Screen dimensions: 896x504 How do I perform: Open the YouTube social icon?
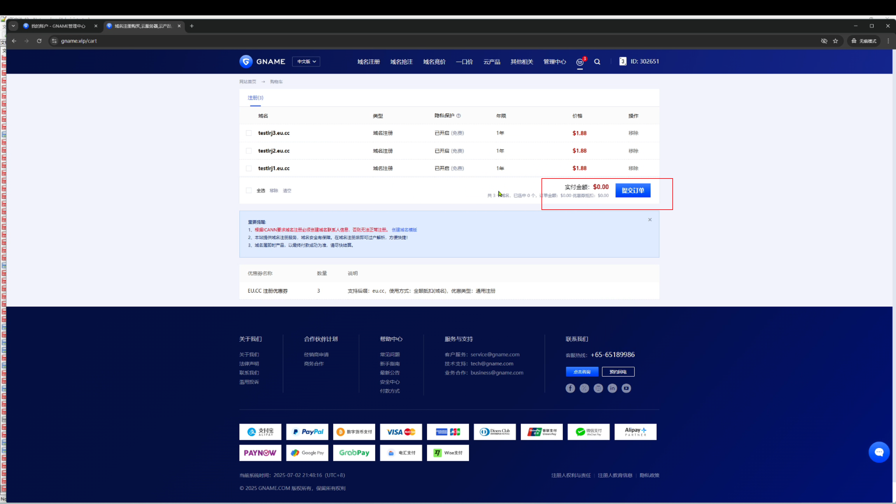coord(626,388)
